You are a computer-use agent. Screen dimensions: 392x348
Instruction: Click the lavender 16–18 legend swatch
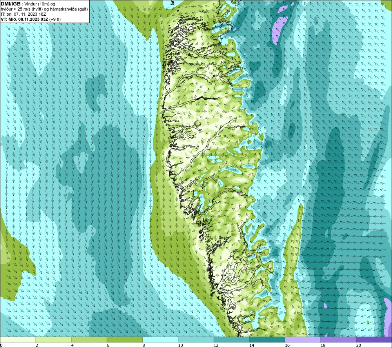303,339
